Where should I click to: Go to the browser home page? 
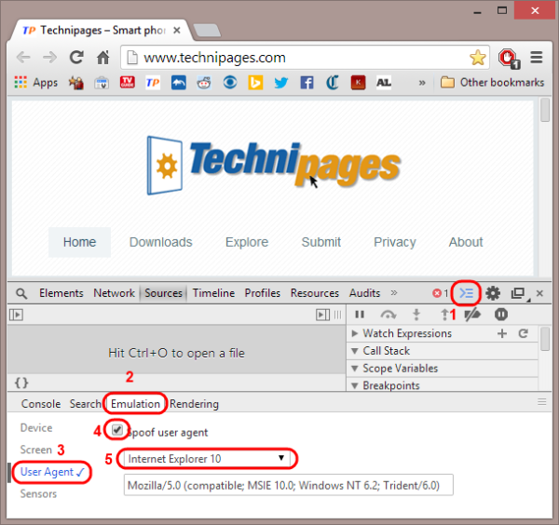point(103,58)
